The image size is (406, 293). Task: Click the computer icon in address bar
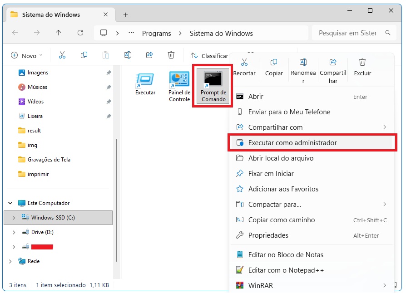click(x=104, y=33)
